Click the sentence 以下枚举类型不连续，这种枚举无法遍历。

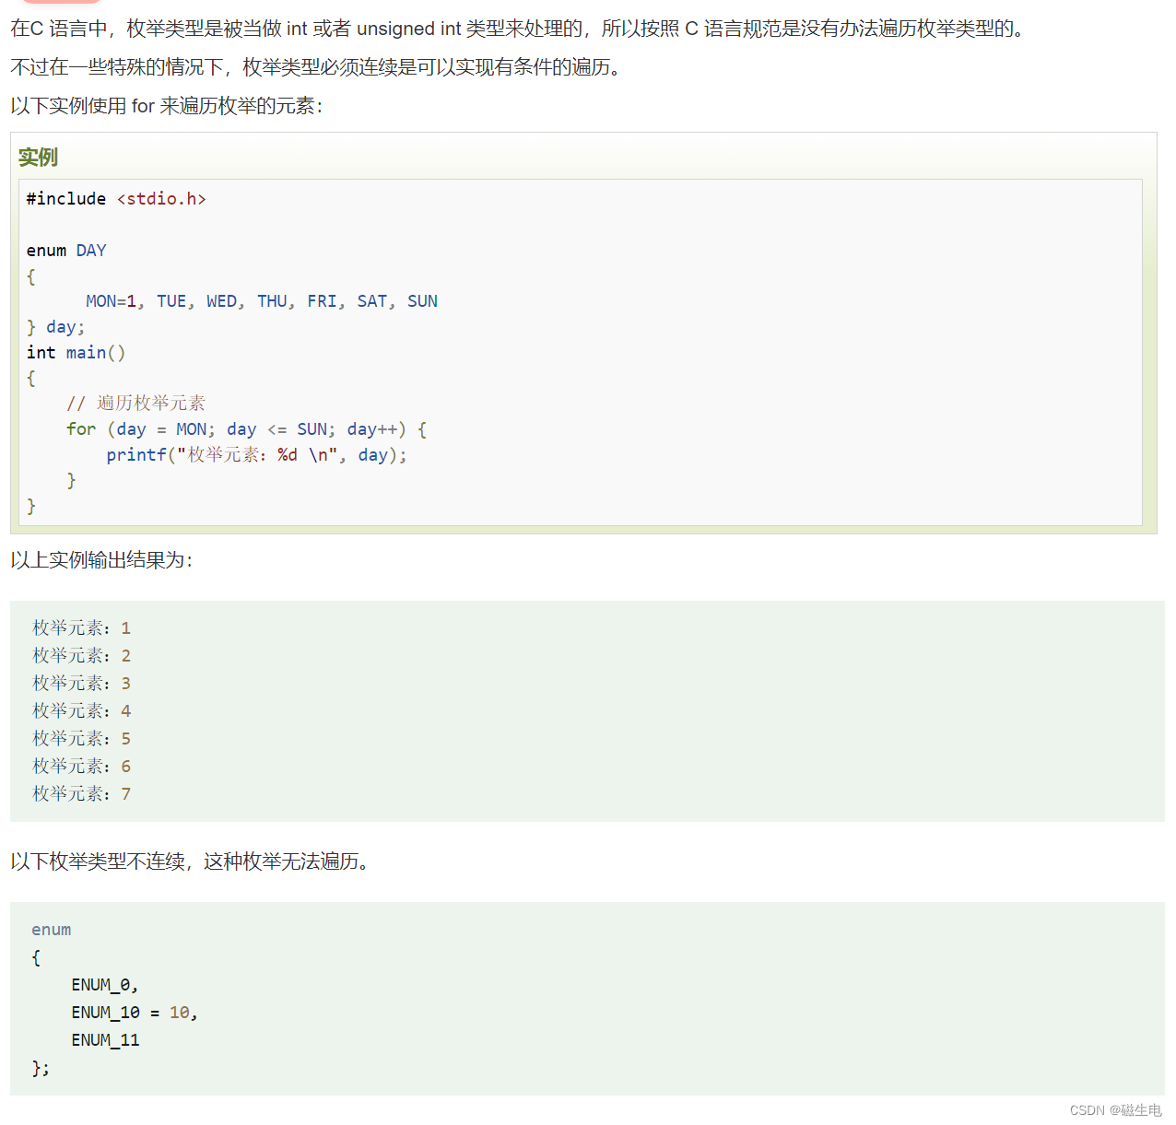coord(188,862)
